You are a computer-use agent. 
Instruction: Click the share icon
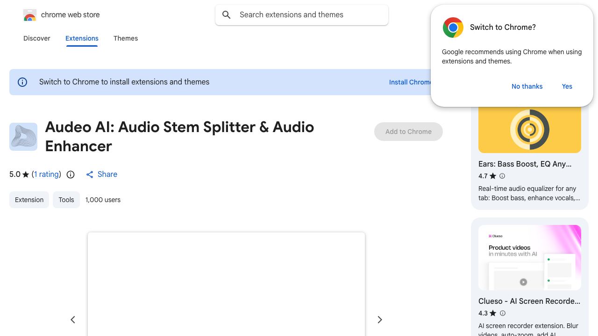tap(90, 175)
